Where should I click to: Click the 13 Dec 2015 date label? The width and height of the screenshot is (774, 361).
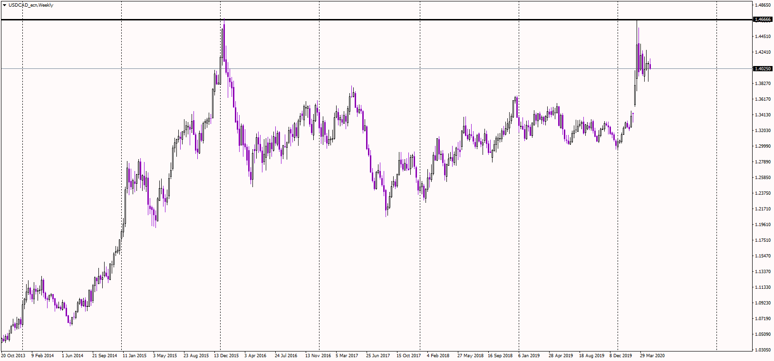[x=226, y=356]
